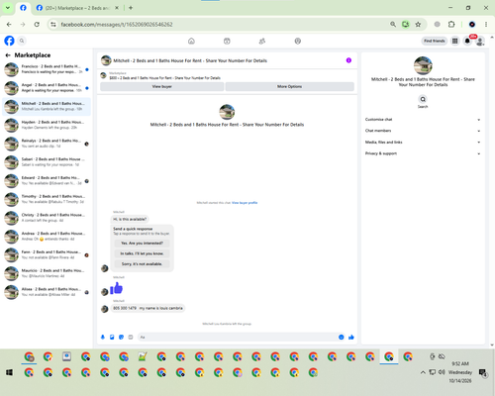The height and width of the screenshot is (396, 495).
Task: Expand the Privacy & support section
Action: click(x=423, y=153)
